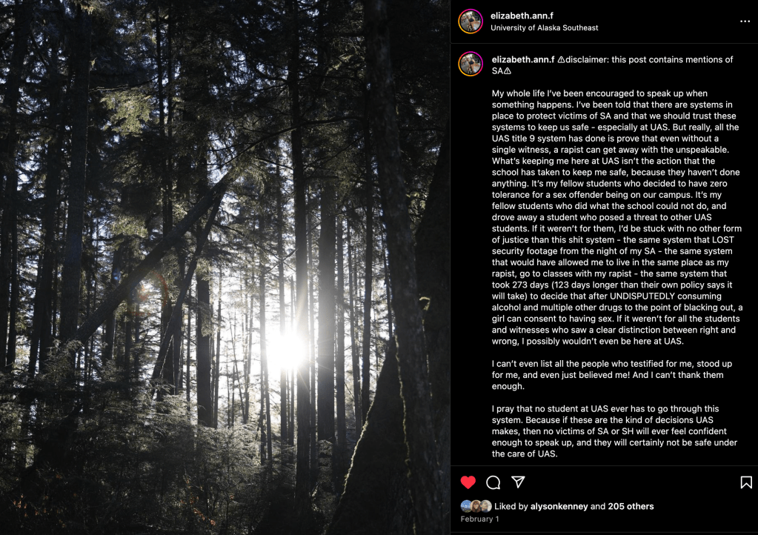Open University of Alaska Southeast location
The width and height of the screenshot is (758, 535).
pos(544,28)
